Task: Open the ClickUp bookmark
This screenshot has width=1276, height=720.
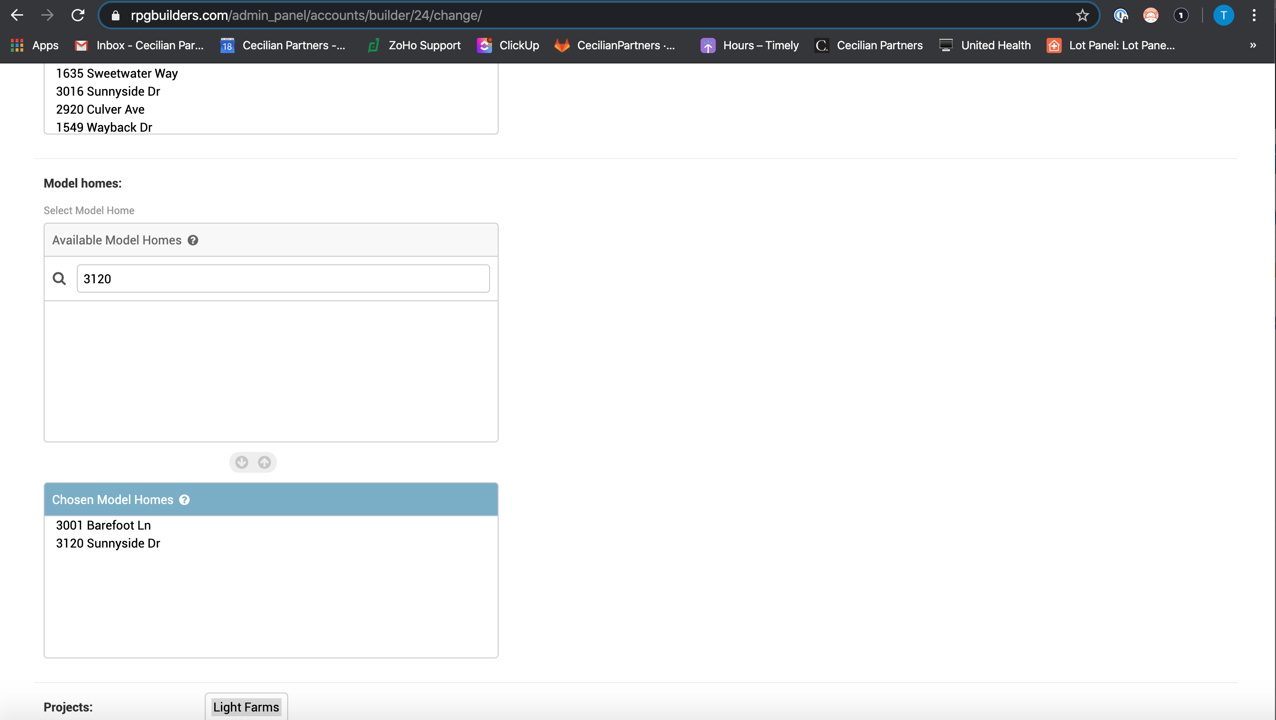Action: click(508, 45)
